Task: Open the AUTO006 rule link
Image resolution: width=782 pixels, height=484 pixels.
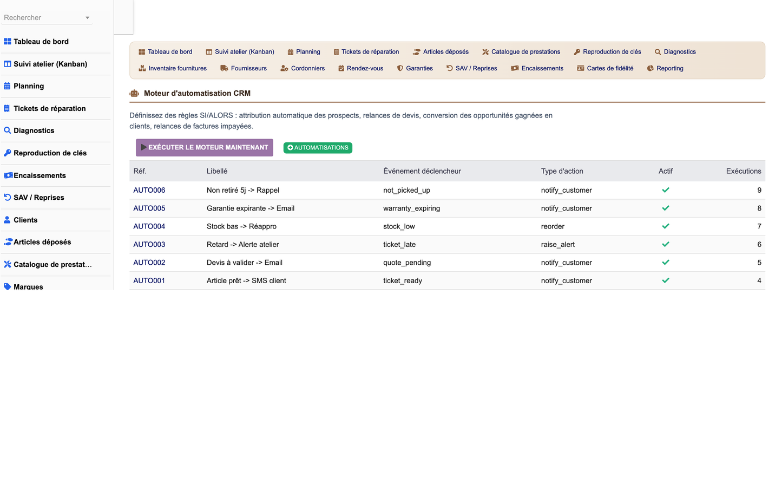Action: coord(149,190)
